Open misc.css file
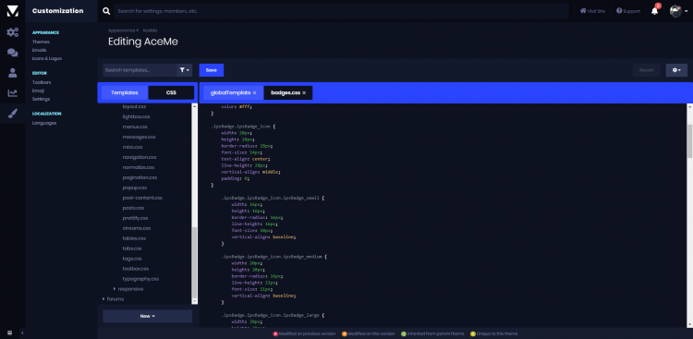The width and height of the screenshot is (693, 339). (132, 147)
